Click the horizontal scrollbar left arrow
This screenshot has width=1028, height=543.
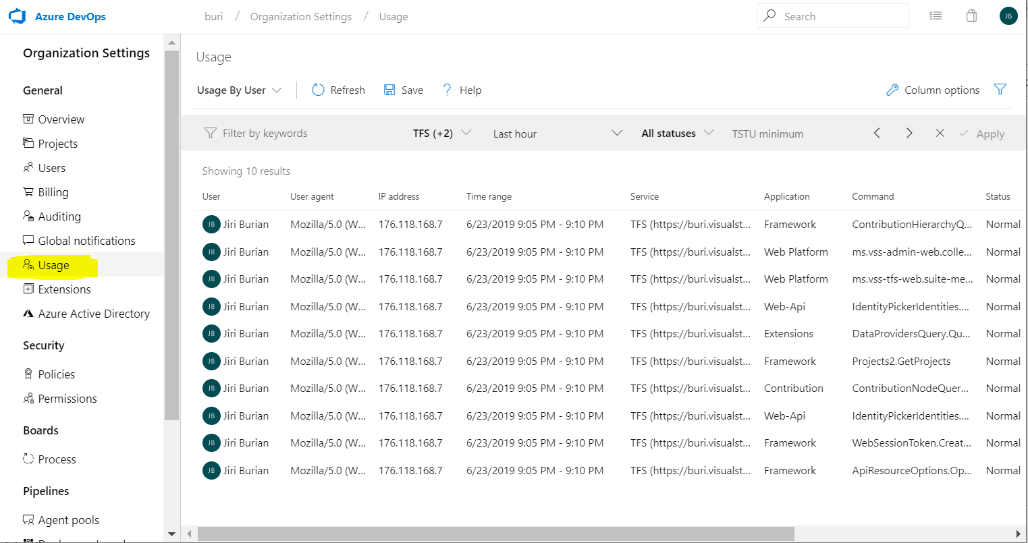click(190, 534)
